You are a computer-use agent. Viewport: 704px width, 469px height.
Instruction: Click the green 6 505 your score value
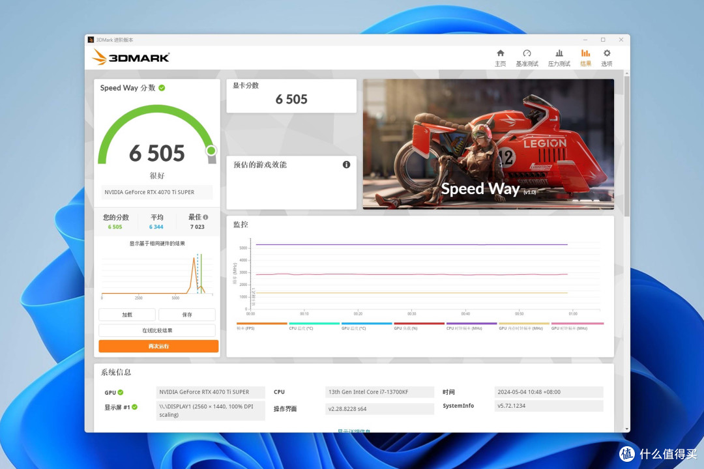[115, 227]
